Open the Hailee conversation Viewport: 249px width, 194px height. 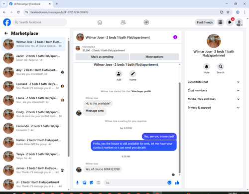pos(34,142)
